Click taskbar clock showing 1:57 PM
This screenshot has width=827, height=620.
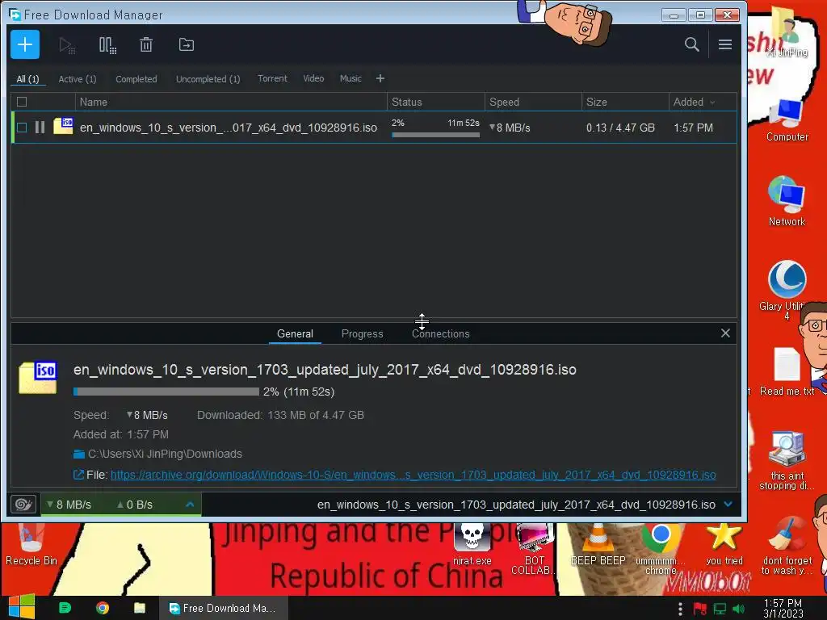point(783,609)
